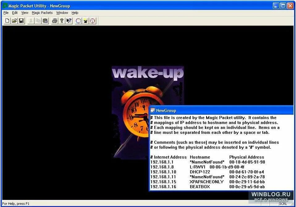Print using the printer toolbar icon
Image resolution: width=296 pixels, height=207 pixels.
click(55, 21)
